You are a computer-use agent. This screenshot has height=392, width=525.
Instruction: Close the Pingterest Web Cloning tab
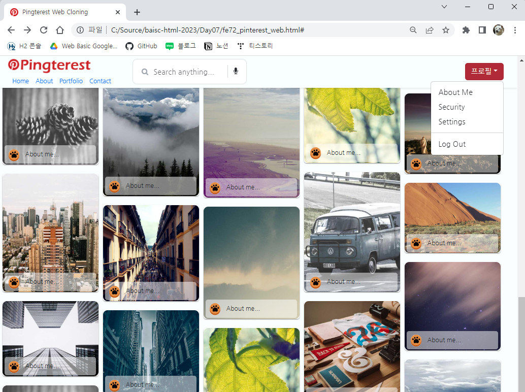(117, 12)
